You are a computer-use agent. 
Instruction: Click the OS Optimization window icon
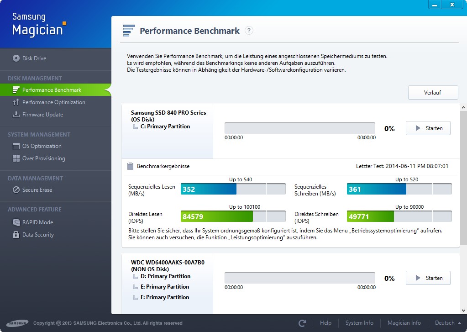coord(16,146)
